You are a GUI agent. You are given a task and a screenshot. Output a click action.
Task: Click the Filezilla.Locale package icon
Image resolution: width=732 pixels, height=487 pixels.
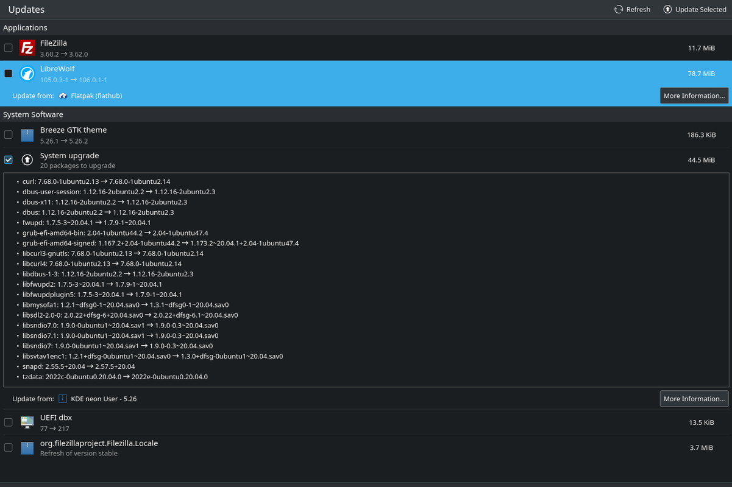point(27,447)
